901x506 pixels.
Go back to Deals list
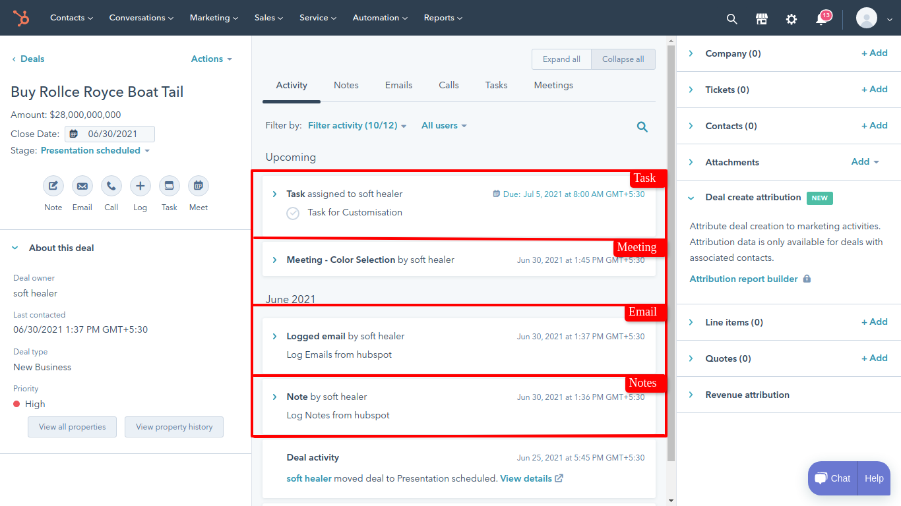[x=28, y=59]
